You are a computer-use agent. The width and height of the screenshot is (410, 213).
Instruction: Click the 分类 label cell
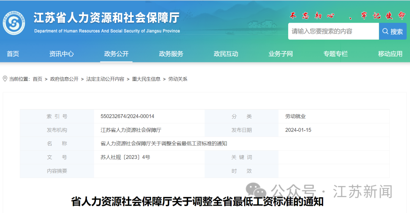pos(241,116)
